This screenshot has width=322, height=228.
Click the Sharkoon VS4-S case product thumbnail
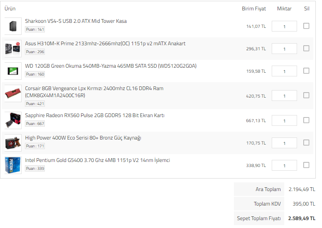click(12, 26)
